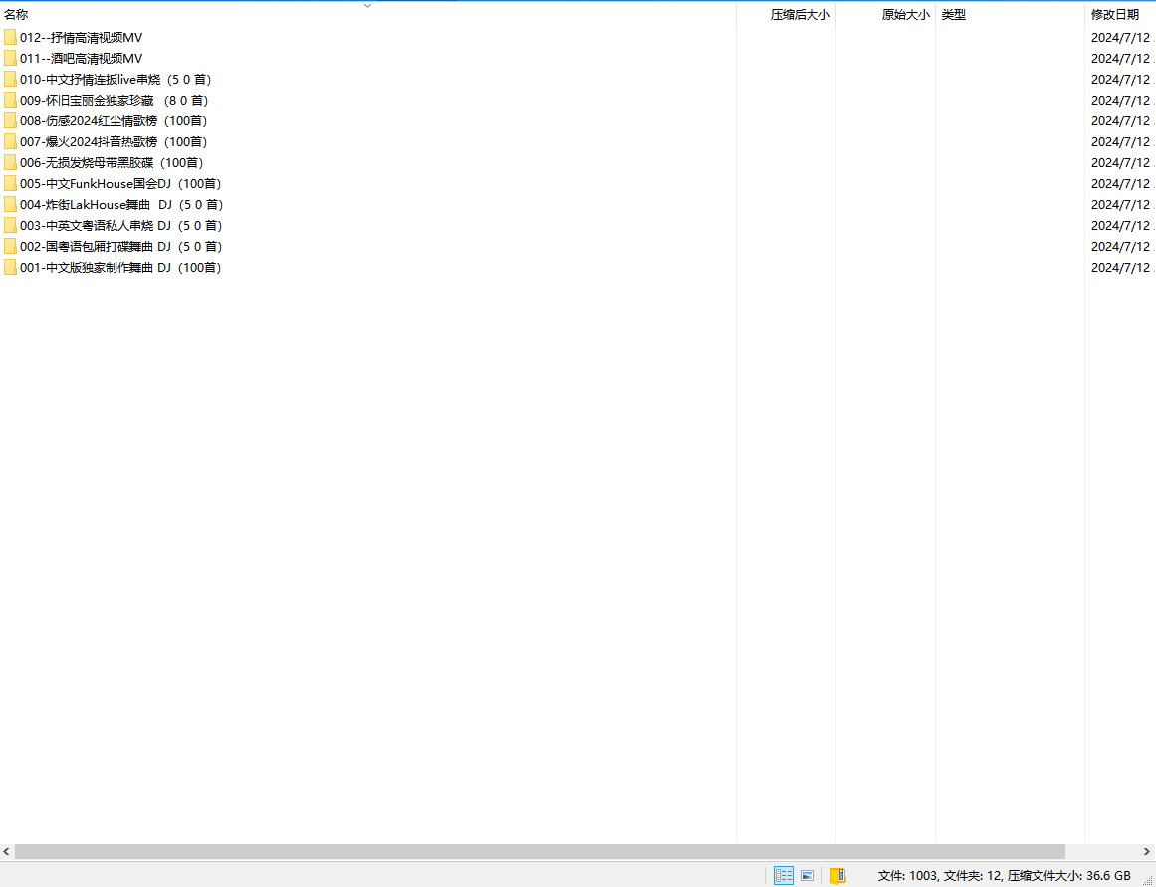Select folder 007-爆火2024抖音热歌榜
Screen dimensions: 1156x887
[113, 142]
